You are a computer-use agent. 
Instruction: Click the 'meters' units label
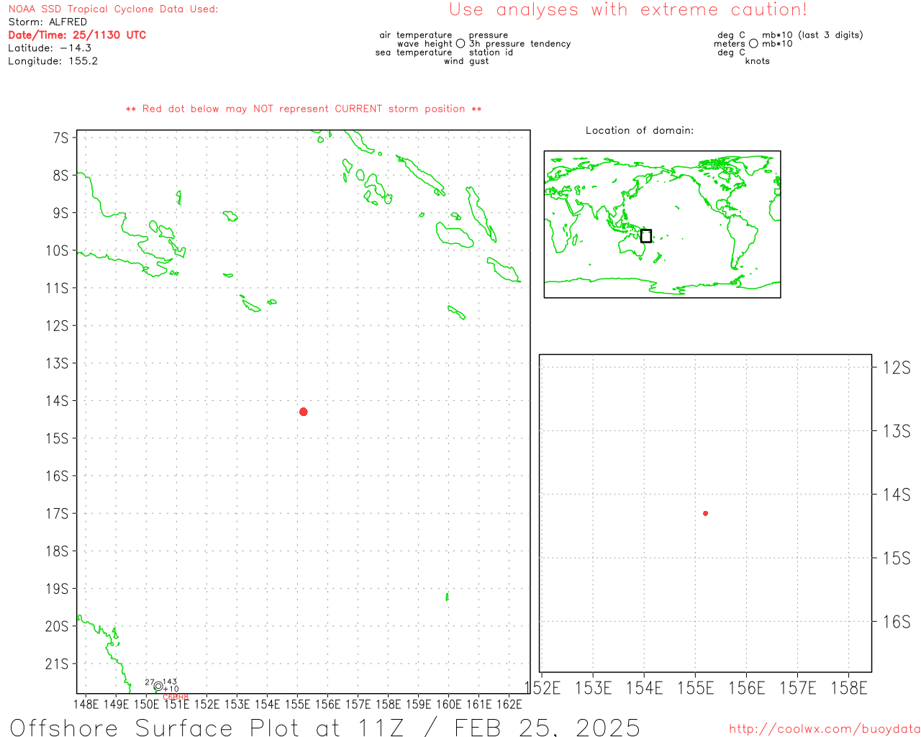coord(730,44)
